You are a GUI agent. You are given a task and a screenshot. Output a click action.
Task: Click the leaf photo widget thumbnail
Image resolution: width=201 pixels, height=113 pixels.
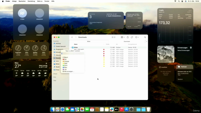pyautogui.click(x=166, y=54)
